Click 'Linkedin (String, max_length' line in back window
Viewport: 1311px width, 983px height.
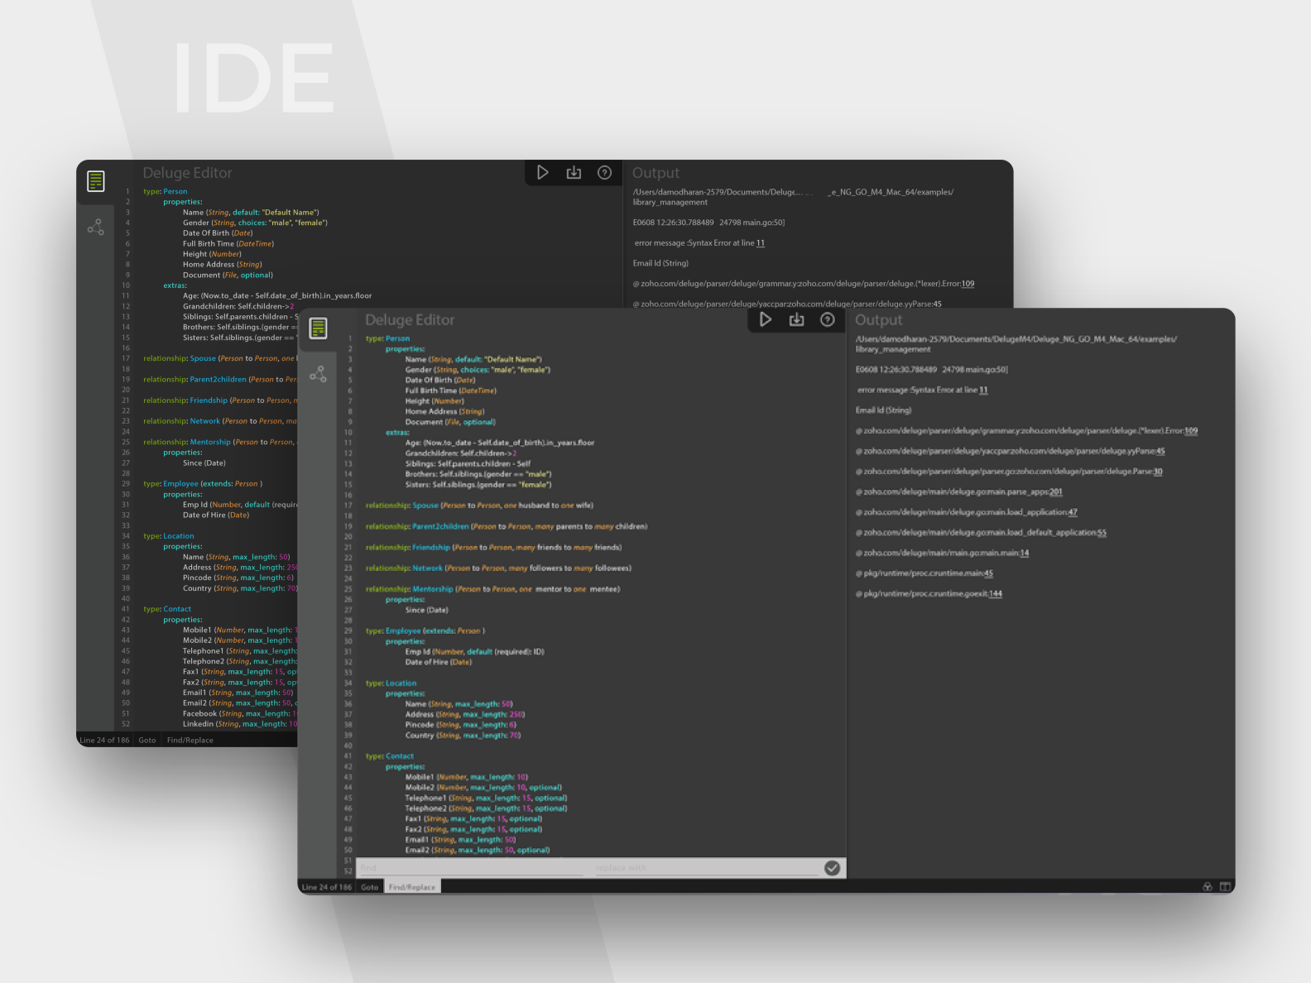240,724
